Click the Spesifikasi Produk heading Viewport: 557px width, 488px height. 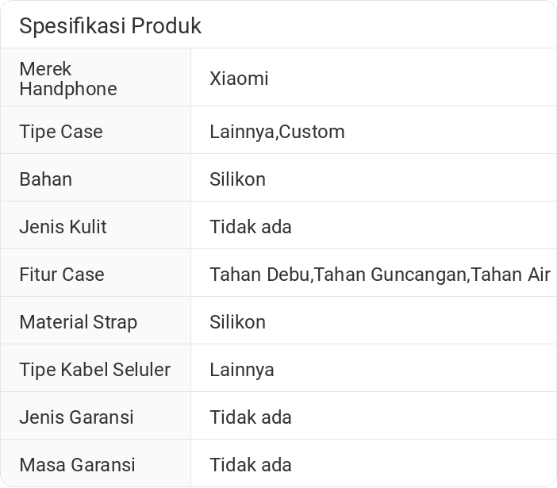click(110, 25)
